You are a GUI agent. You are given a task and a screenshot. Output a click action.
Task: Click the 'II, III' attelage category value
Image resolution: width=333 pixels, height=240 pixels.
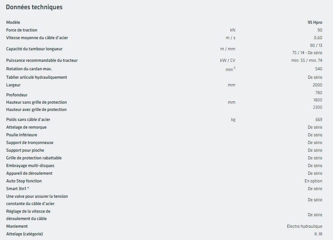click(318, 234)
